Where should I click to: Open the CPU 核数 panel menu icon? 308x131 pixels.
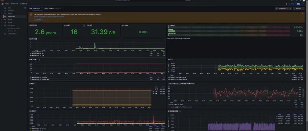tap(84, 25)
